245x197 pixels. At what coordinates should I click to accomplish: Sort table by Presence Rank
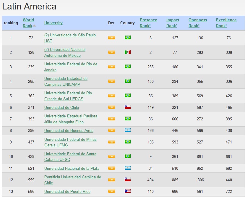pyautogui.click(x=148, y=23)
